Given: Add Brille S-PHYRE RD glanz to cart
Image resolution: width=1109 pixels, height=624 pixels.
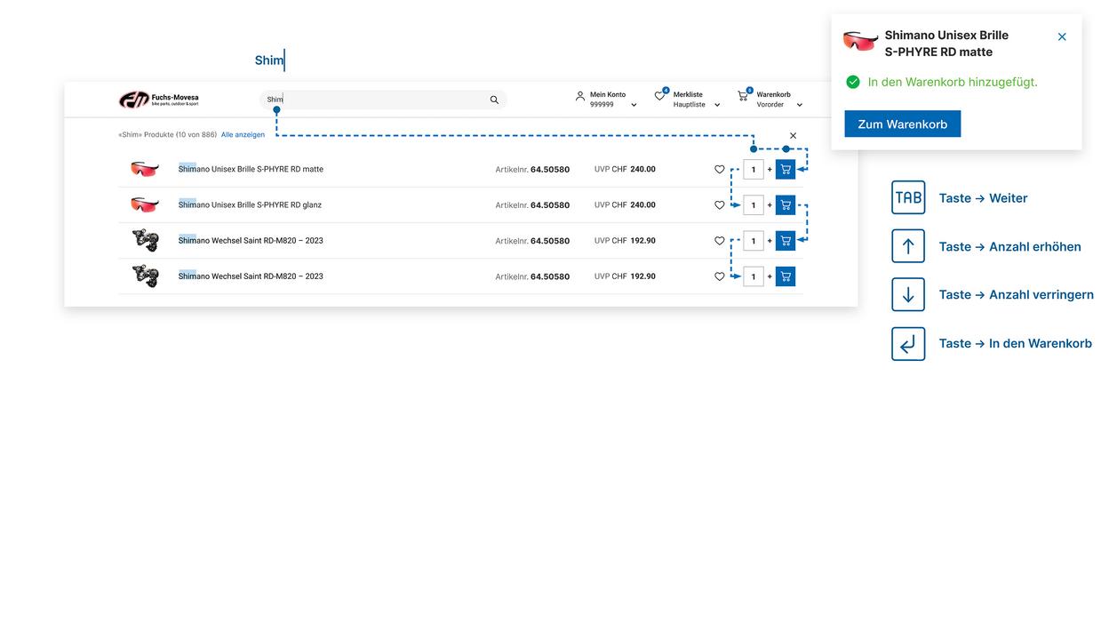Looking at the screenshot, I should point(786,205).
